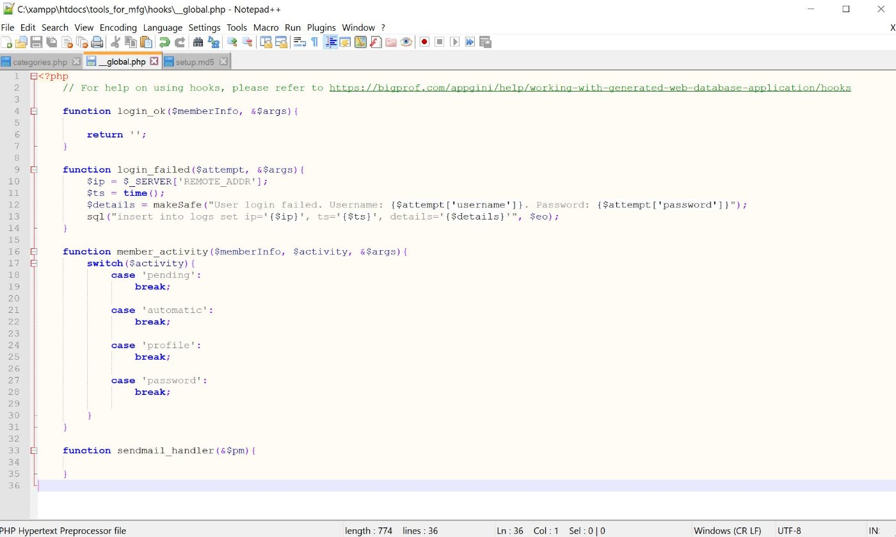896x537 pixels.
Task: Click the Open file toolbar icon
Action: [x=21, y=42]
